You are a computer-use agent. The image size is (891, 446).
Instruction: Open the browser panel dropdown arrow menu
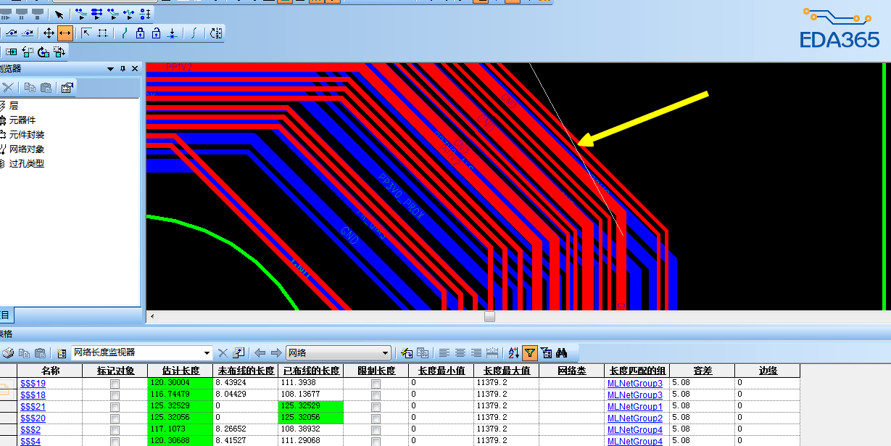tap(110, 69)
